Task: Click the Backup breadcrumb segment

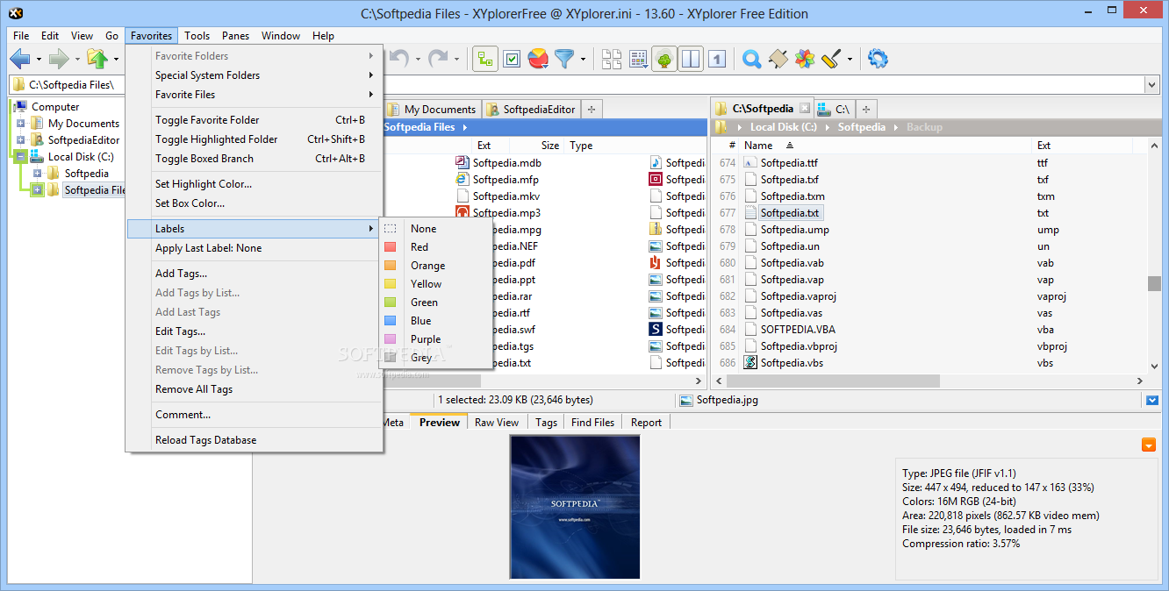Action: click(x=924, y=127)
